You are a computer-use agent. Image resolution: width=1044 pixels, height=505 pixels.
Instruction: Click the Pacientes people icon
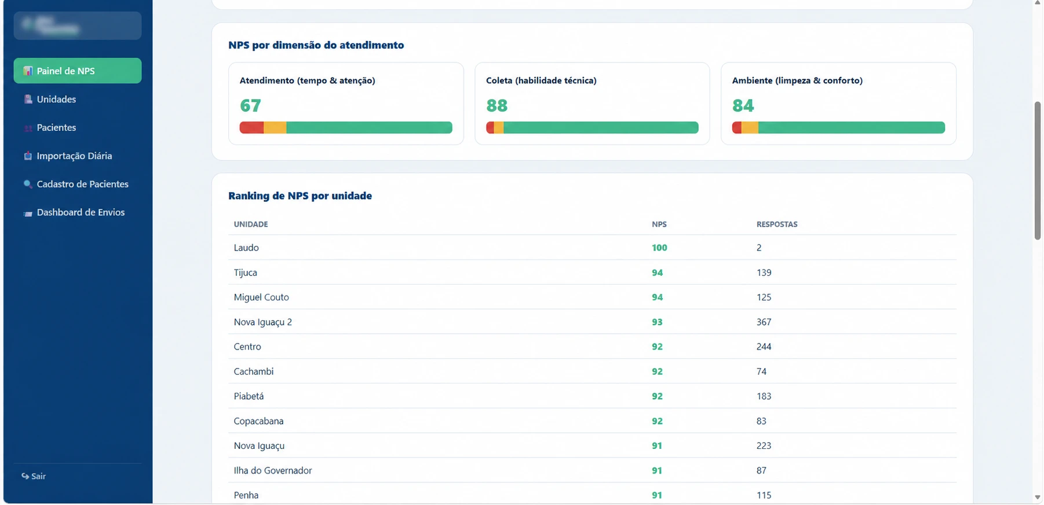coord(27,128)
